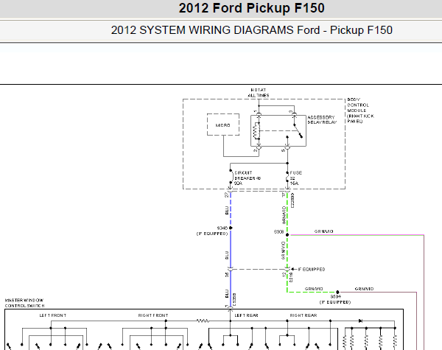Click the S346 splice label
This screenshot has height=350, width=442.
coord(222,228)
